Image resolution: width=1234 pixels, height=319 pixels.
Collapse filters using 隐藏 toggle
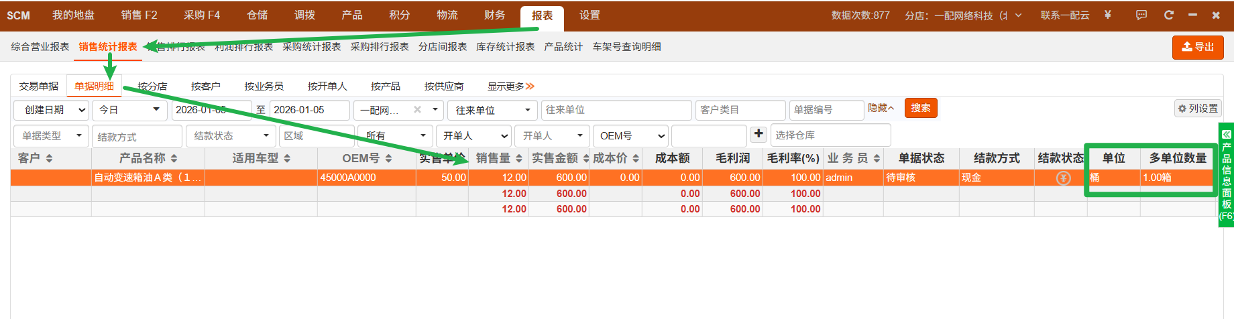(881, 108)
